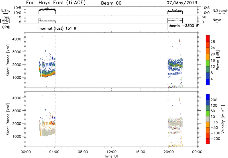
Task: Click the power panel 'Slant Range [km]' label
Action: [8, 60]
